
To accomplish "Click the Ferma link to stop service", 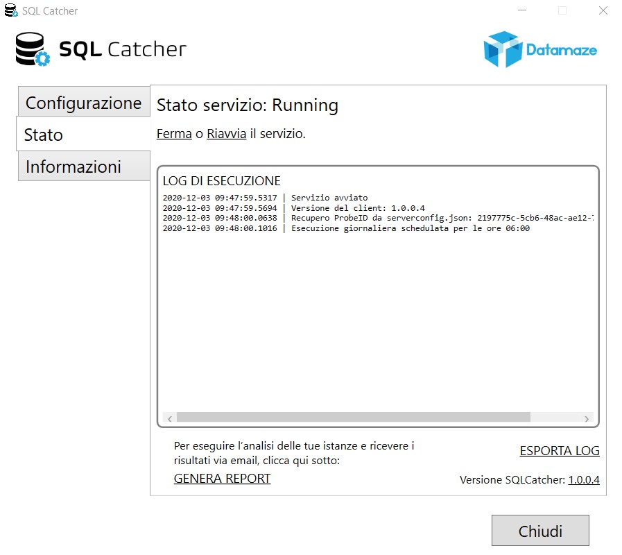I will pyautogui.click(x=174, y=134).
